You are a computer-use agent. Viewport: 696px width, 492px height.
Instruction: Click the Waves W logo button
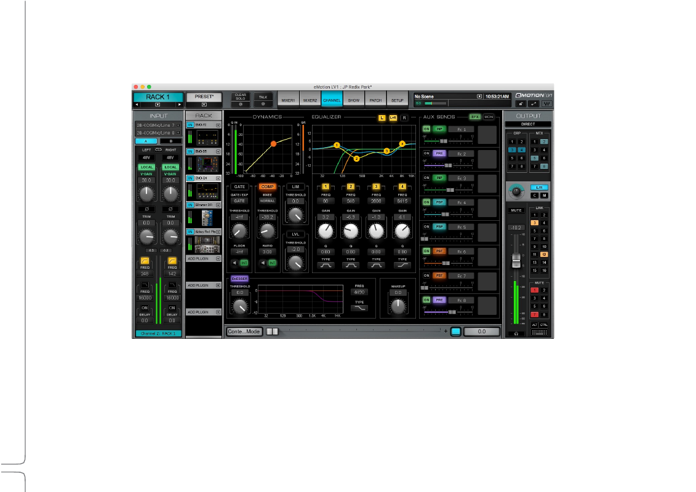tap(546, 104)
